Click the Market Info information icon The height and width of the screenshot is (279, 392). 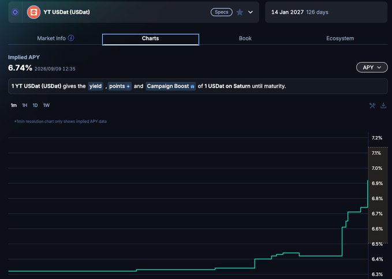coord(71,38)
